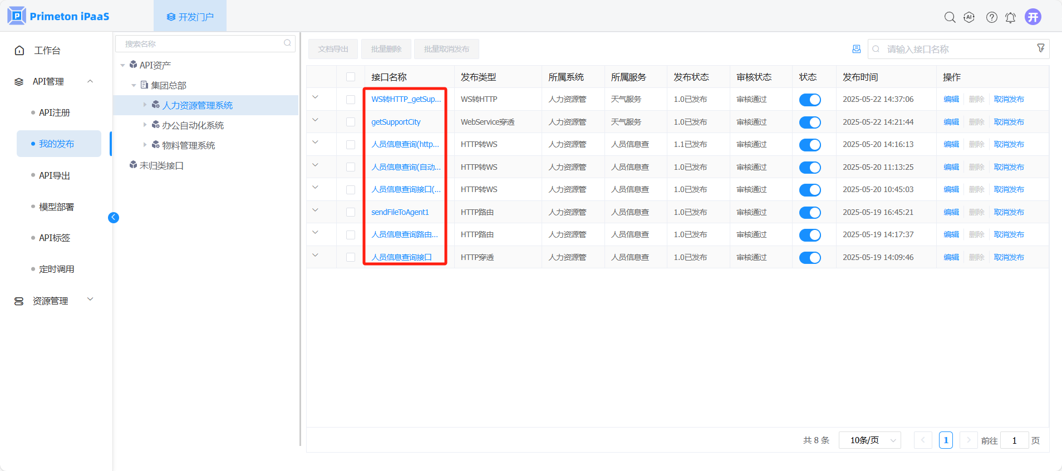Collapse the sidebar with the blue arrow
Image resolution: width=1062 pixels, height=471 pixels.
pyautogui.click(x=114, y=218)
